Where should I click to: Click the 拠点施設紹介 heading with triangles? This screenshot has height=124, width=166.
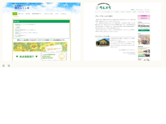(27, 56)
